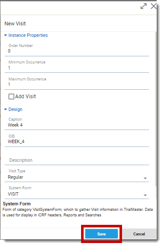Image resolution: width=163 pixels, height=246 pixels.
Task: Collapse the Design section triangle
Action: [5, 109]
